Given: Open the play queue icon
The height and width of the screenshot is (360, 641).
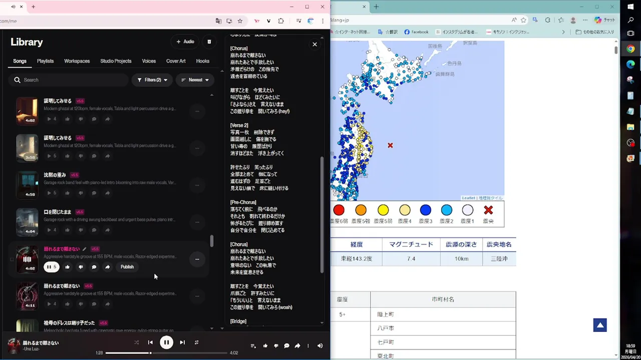Looking at the screenshot, I should (x=253, y=345).
